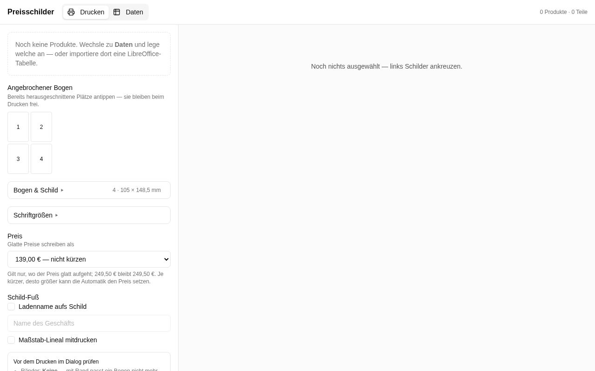Click the table icon in Daten tab
The width and height of the screenshot is (595, 371).
pos(117,12)
